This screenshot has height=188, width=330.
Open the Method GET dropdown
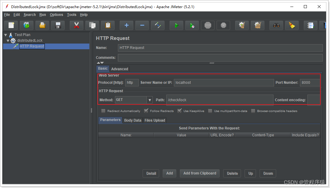[150, 100]
